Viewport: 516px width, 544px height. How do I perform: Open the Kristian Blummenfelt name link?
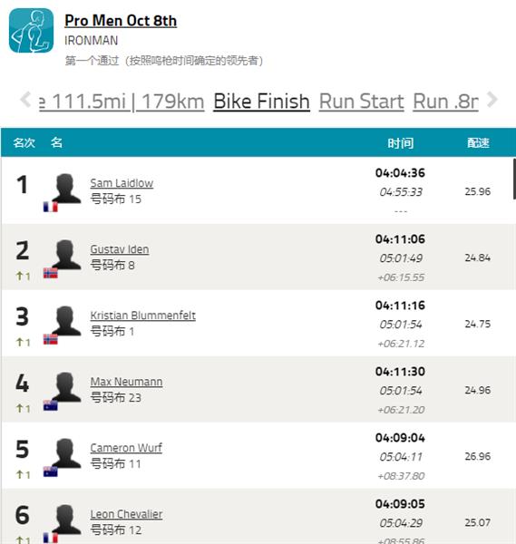[x=142, y=316]
